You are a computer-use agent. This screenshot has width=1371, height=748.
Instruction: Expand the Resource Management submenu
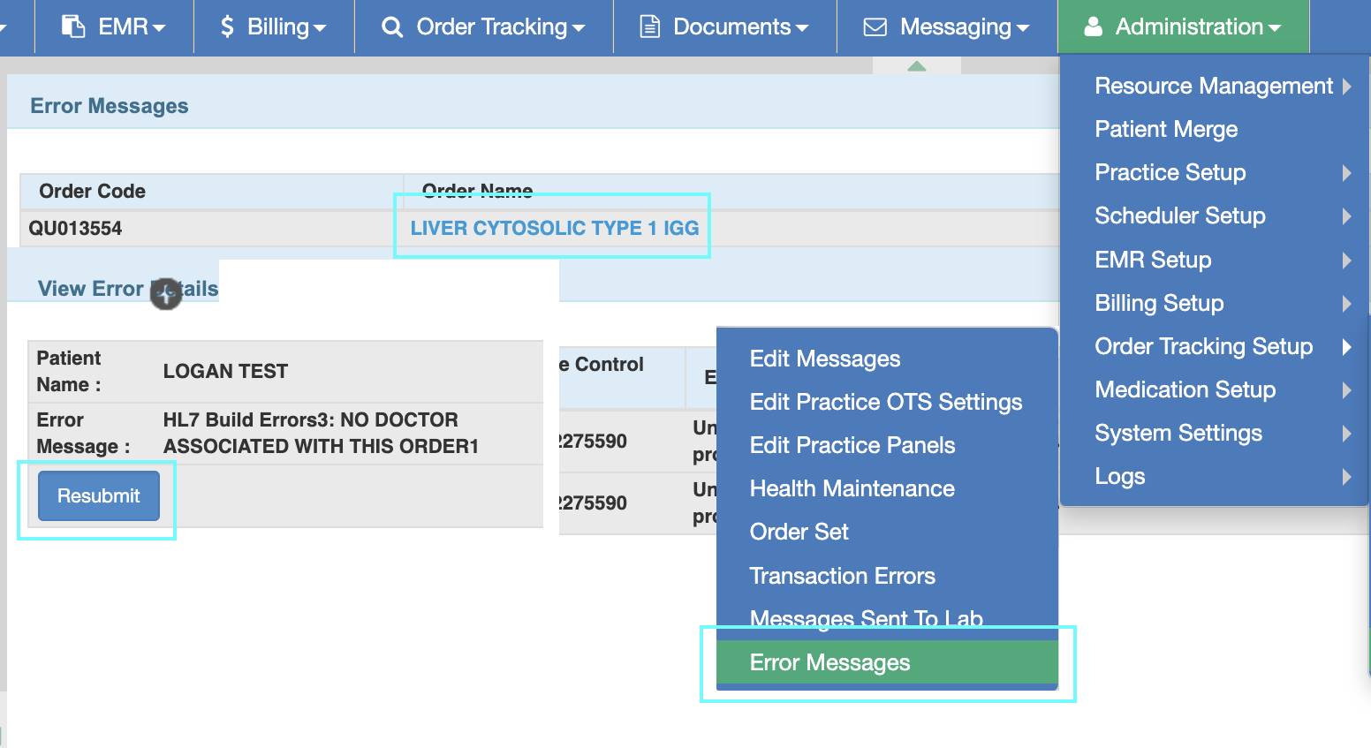coord(1346,86)
